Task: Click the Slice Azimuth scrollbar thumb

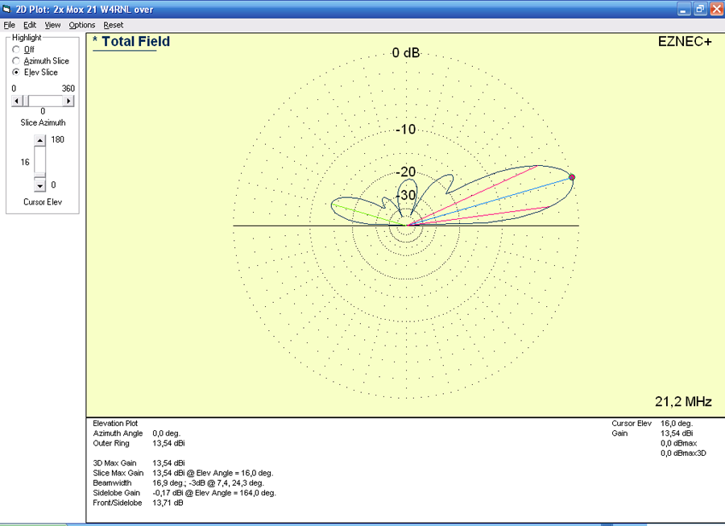Action: tap(26, 101)
